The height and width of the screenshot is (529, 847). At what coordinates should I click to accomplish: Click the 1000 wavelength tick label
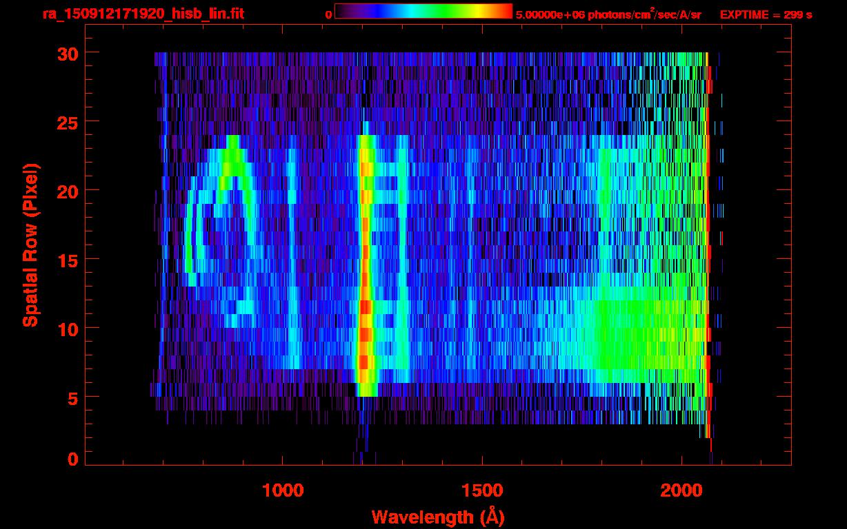[283, 490]
